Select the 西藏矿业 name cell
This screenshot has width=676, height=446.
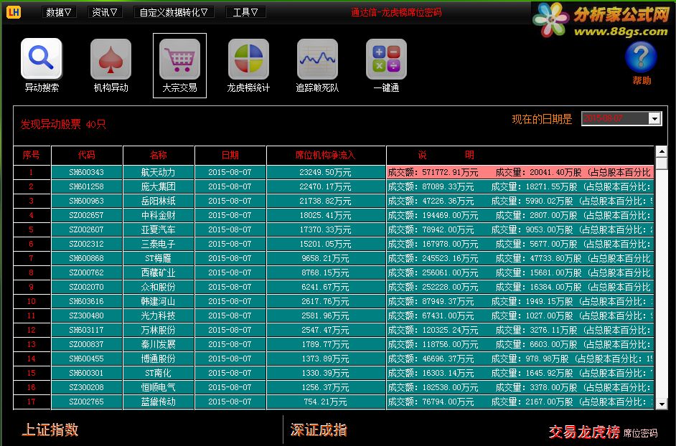coord(158,272)
